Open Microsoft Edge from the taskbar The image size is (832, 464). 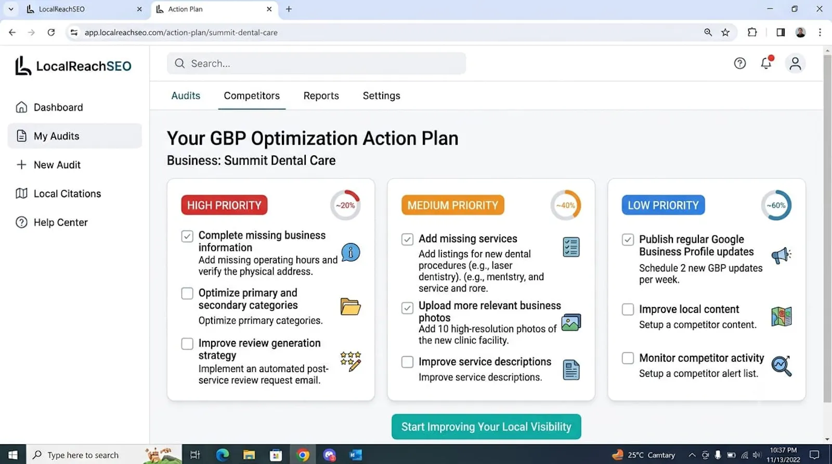(223, 455)
